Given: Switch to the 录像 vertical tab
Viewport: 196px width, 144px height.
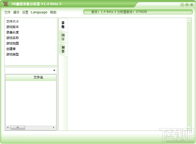Looking at the screenshot, I should click(x=63, y=25).
